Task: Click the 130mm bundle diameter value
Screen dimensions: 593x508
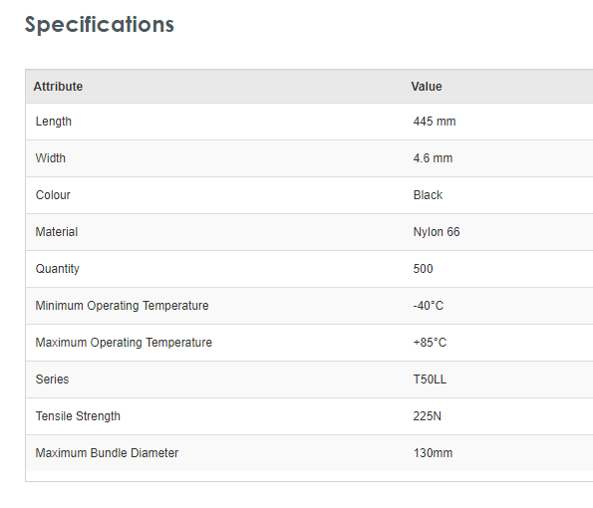Action: [x=433, y=453]
